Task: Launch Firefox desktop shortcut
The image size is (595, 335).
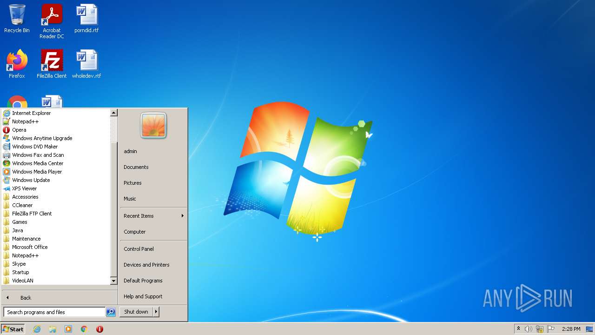Action: [x=17, y=64]
